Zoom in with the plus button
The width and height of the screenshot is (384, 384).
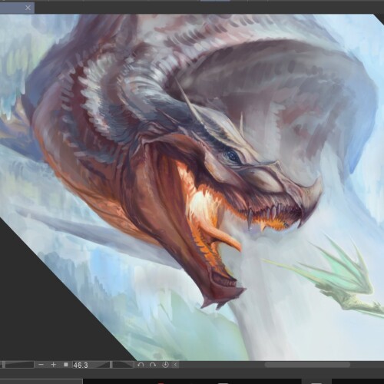point(53,365)
